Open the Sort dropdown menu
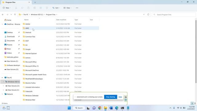The image size is (197, 111). click(56, 8)
